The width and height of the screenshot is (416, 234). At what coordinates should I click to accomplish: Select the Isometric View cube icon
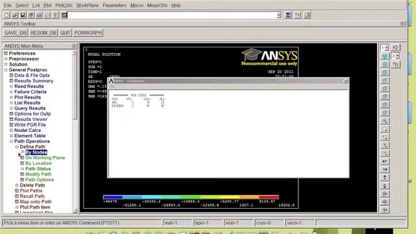(385, 56)
